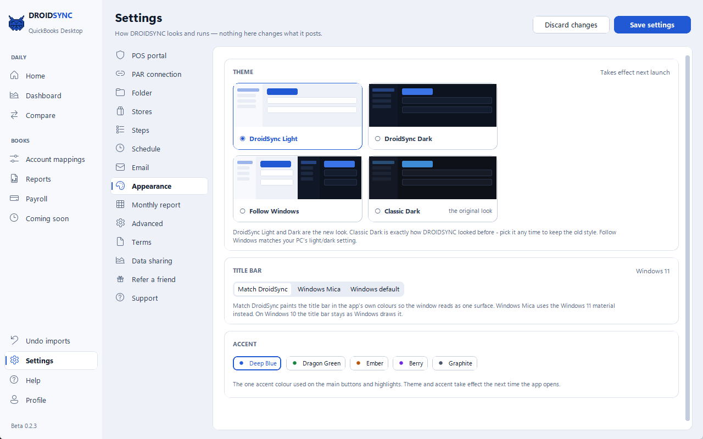Viewport: 703px width, 439px height.
Task: Select the DroidSync Dark theme radio button
Action: point(378,139)
